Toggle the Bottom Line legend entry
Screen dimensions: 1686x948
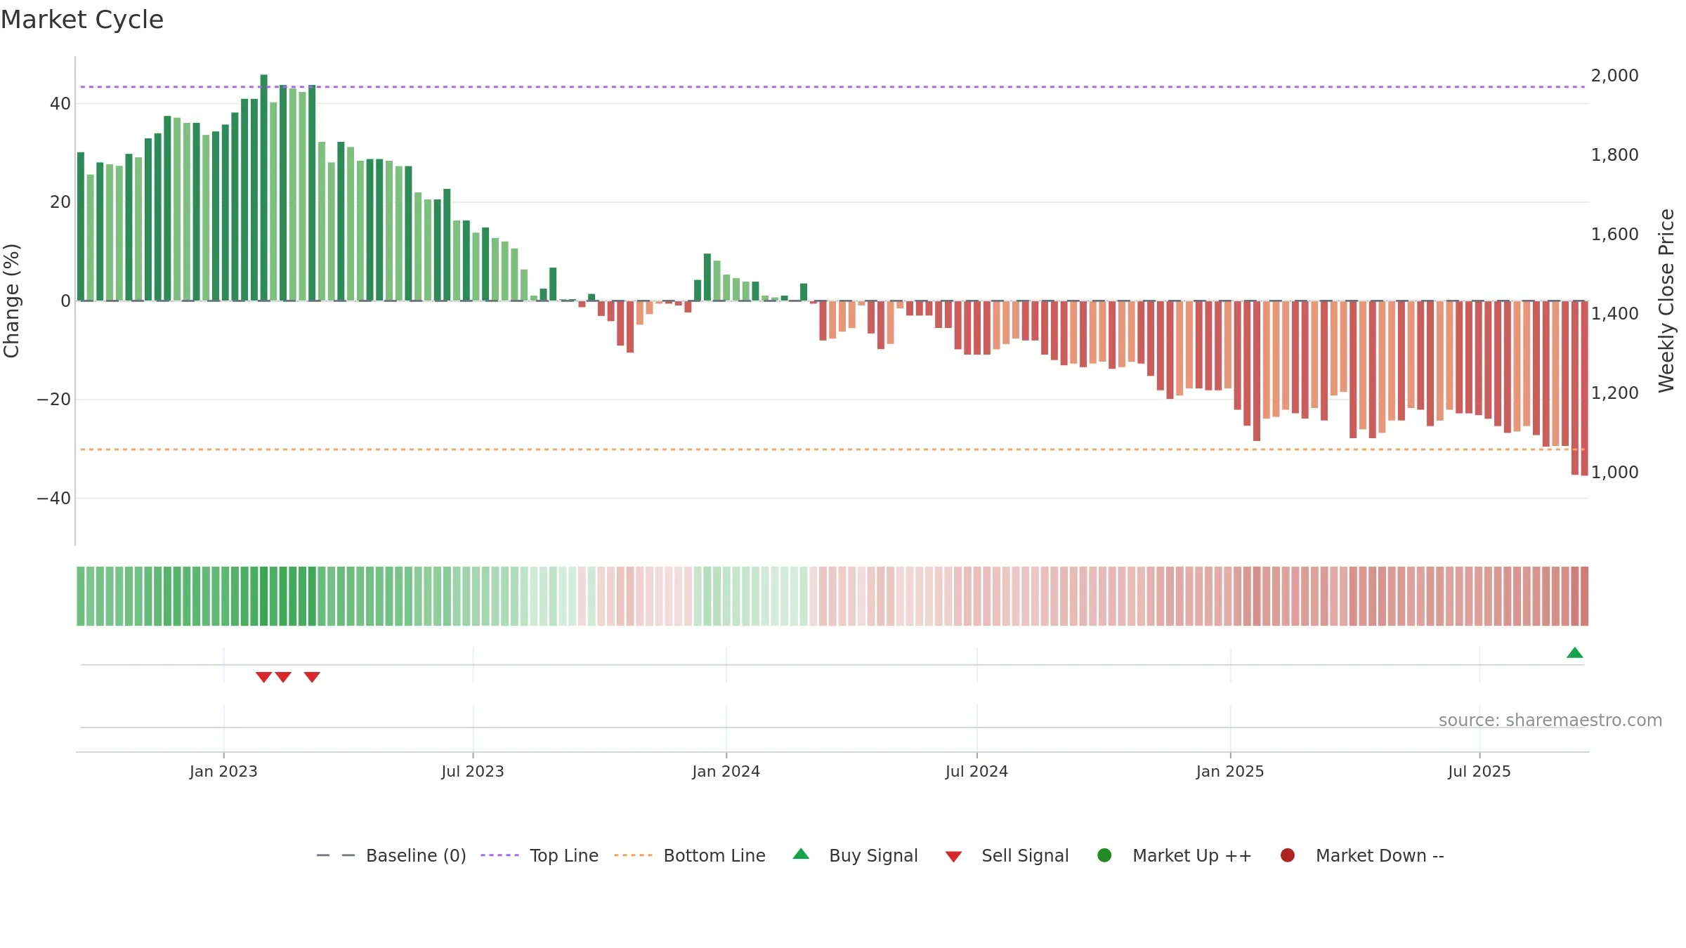pos(690,855)
